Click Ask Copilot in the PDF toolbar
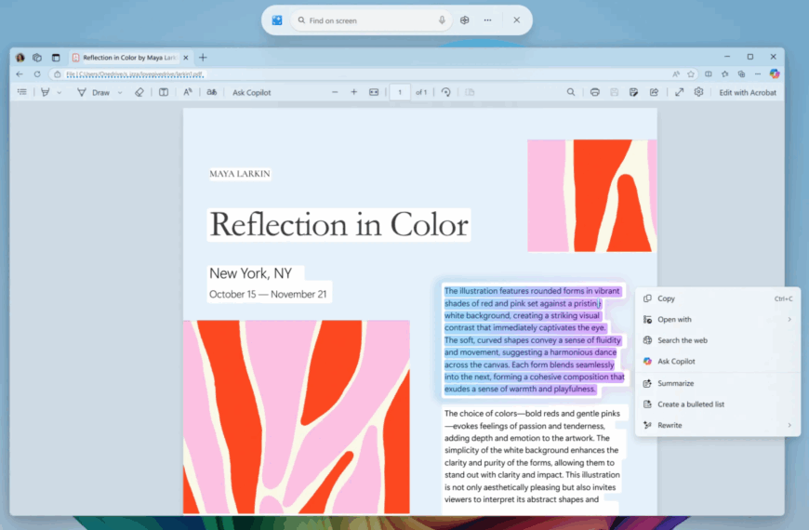Viewport: 809px width, 530px height. click(251, 92)
